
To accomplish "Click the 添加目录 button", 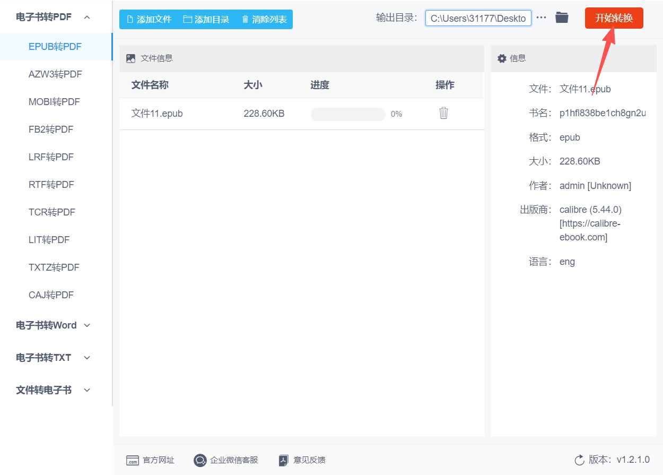I will tap(206, 19).
